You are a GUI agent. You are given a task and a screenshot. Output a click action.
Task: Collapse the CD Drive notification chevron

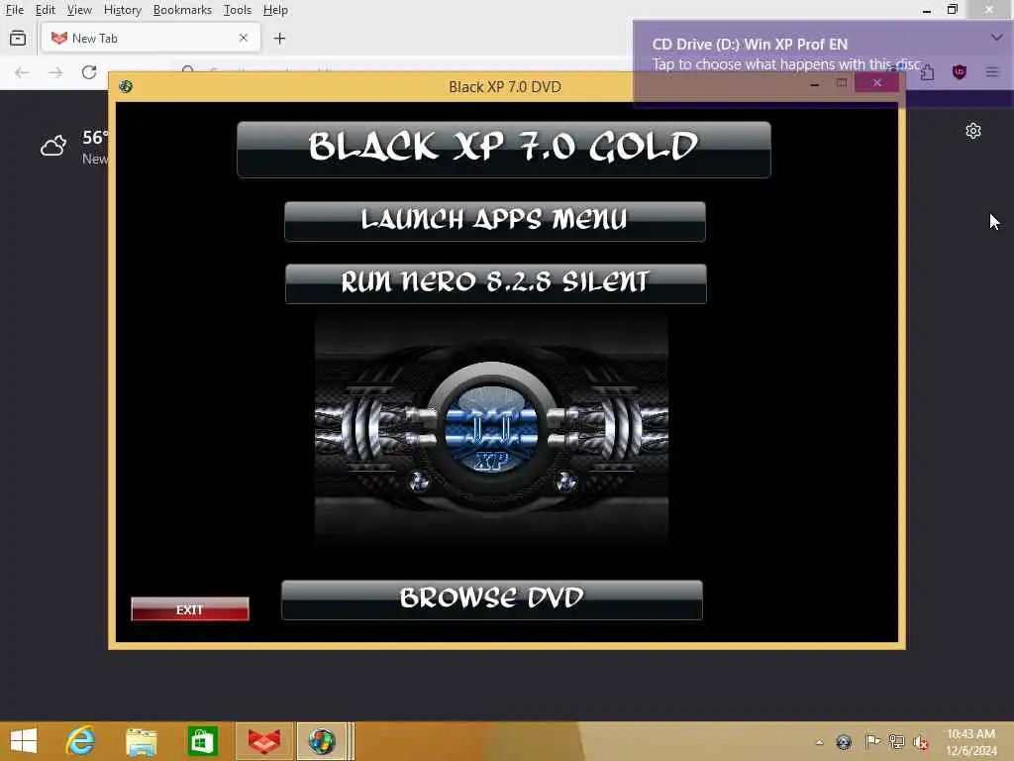pyautogui.click(x=996, y=38)
